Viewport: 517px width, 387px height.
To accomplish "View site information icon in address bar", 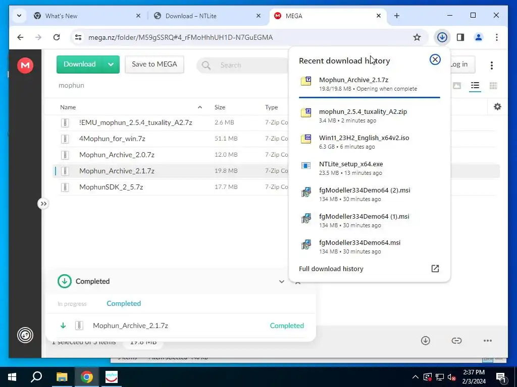I will point(78,37).
